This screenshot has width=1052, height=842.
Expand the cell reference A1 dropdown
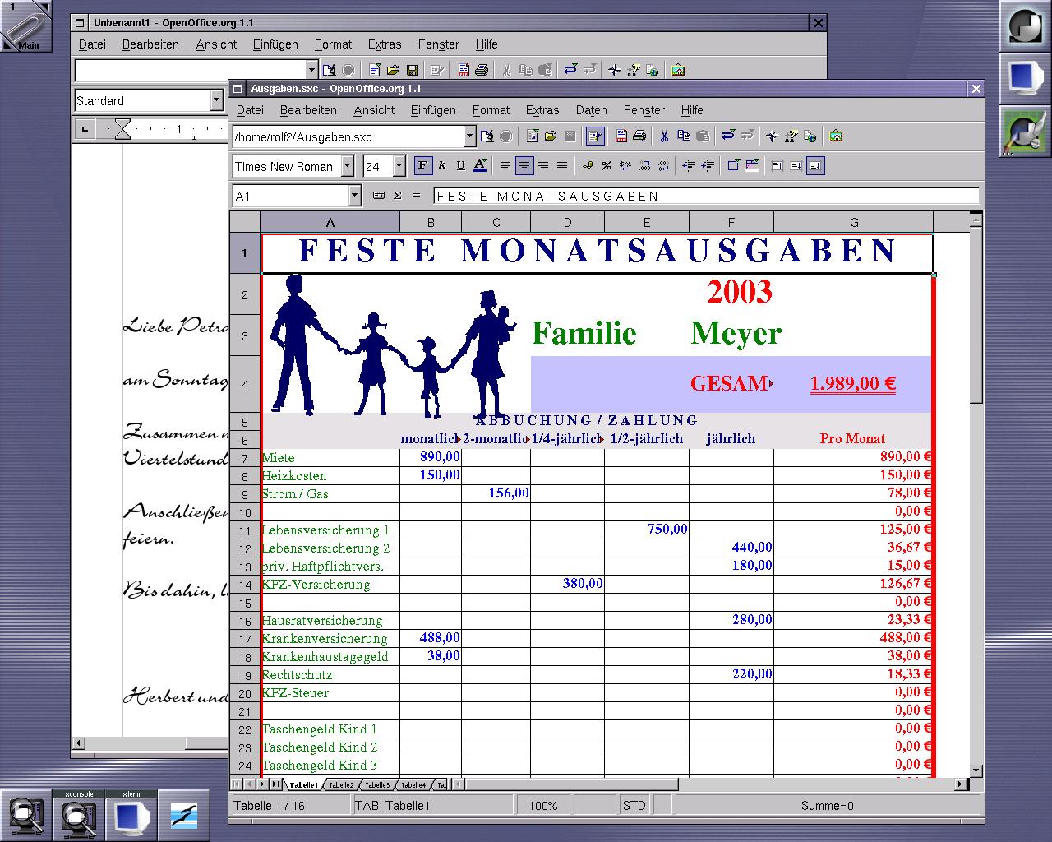pyautogui.click(x=354, y=196)
